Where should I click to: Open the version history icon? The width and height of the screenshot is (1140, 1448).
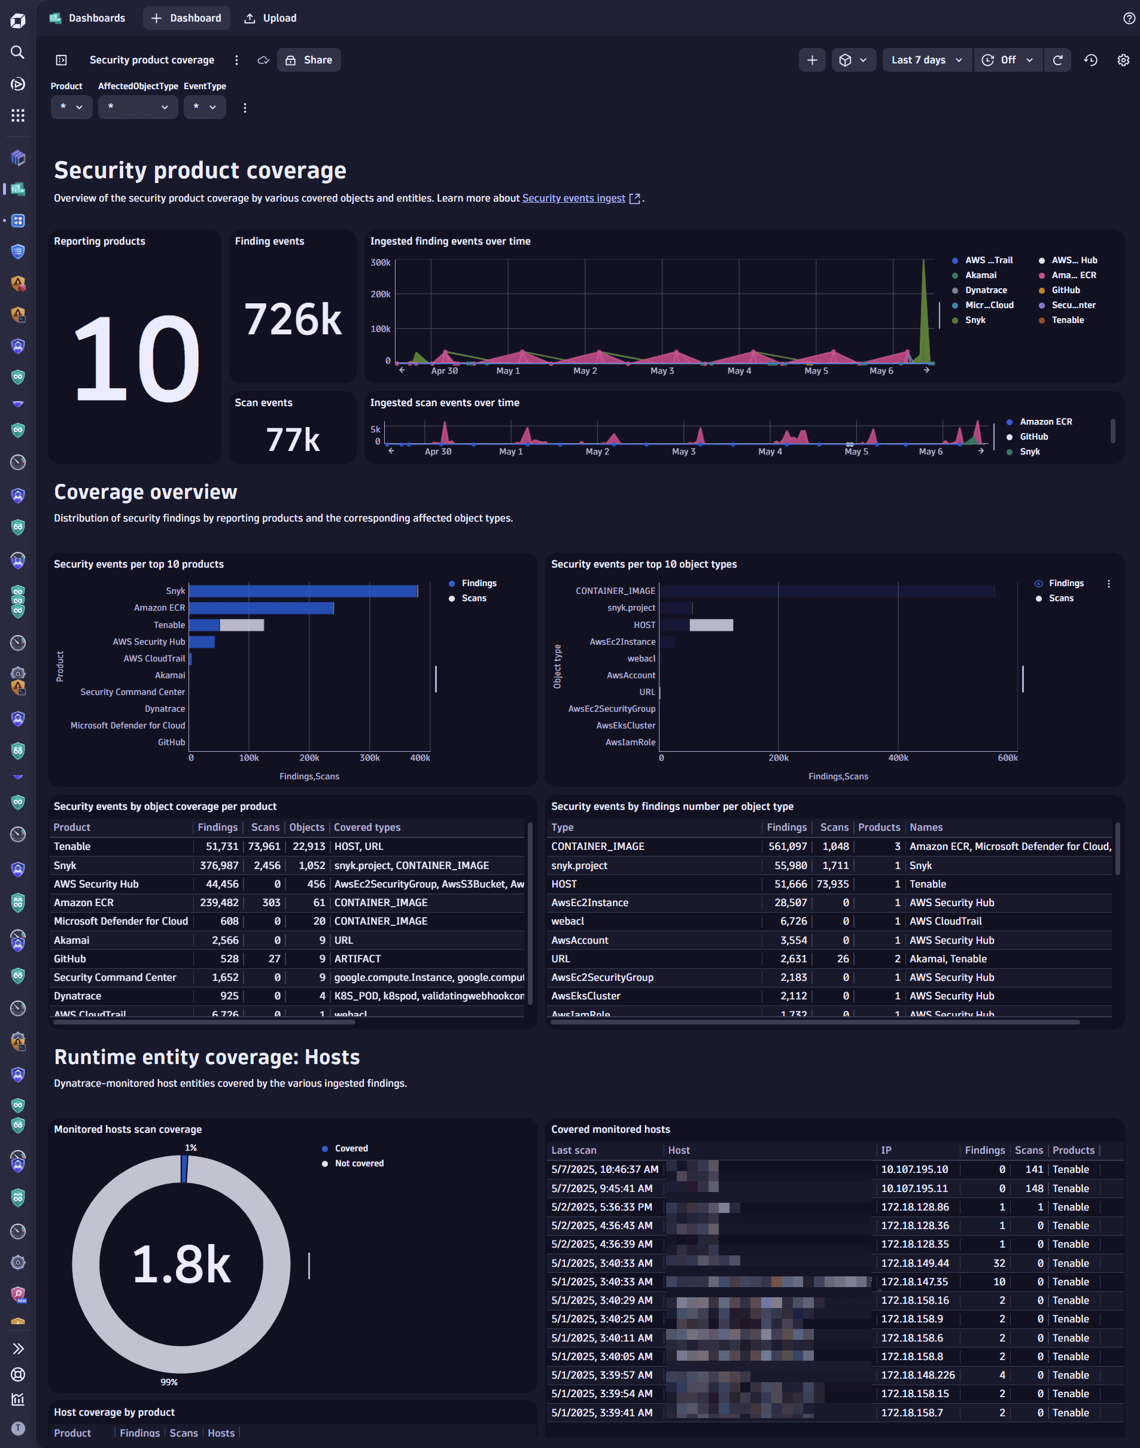(x=1090, y=60)
